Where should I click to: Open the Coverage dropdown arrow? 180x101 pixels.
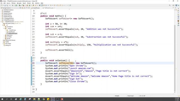21,5
